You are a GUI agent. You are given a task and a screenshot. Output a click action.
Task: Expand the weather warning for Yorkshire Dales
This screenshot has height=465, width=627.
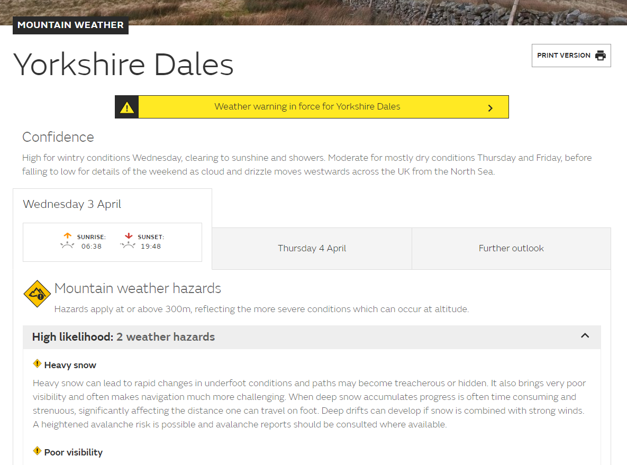coord(312,106)
